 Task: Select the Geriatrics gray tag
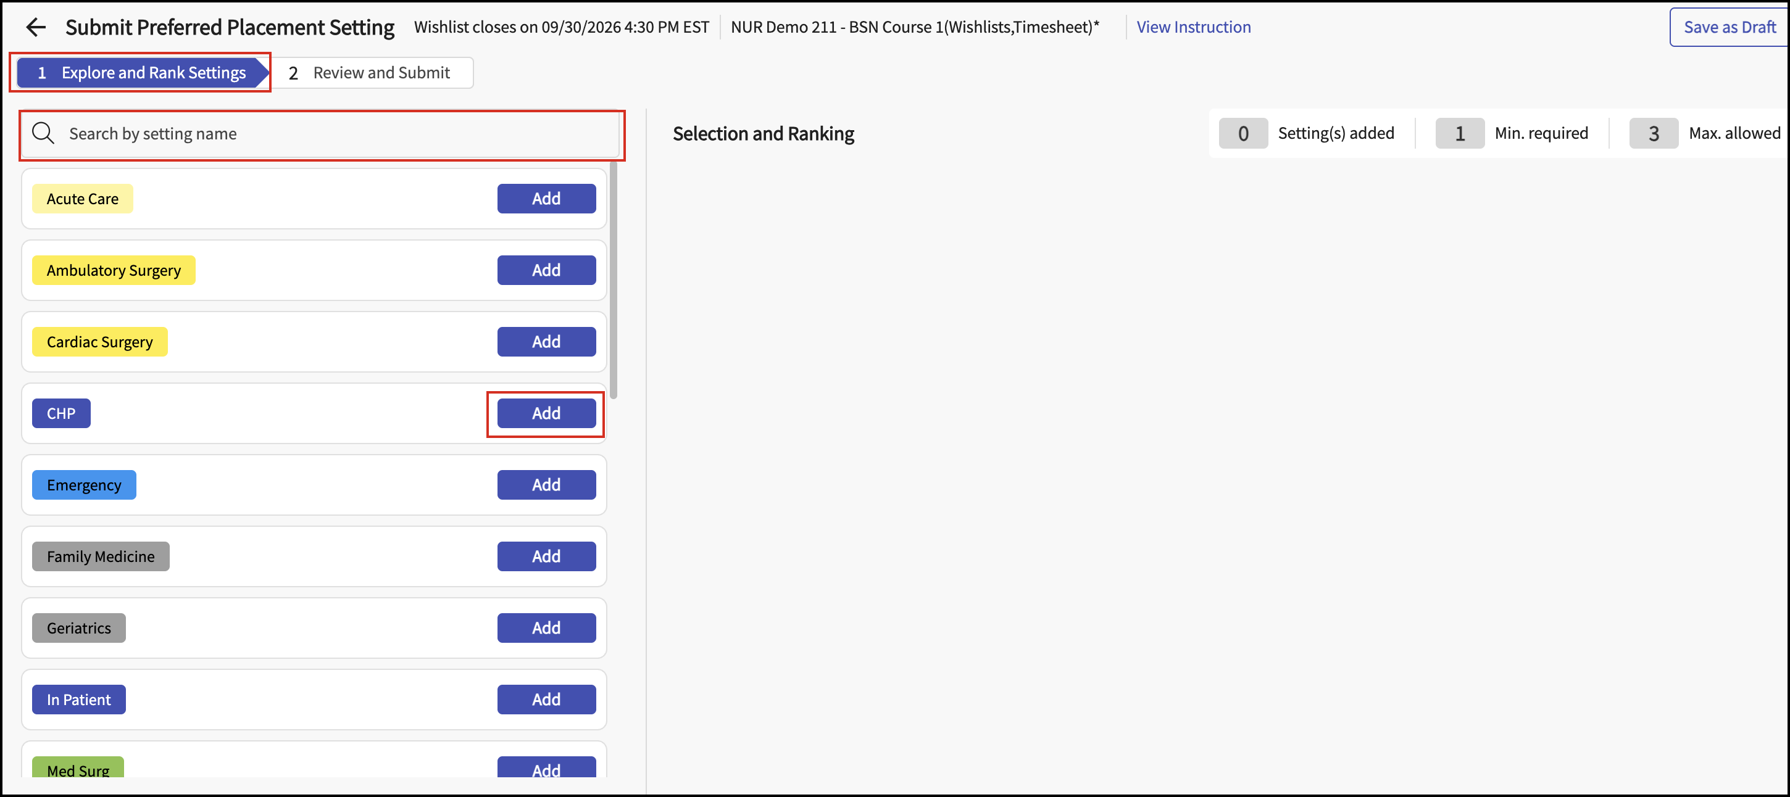point(78,627)
